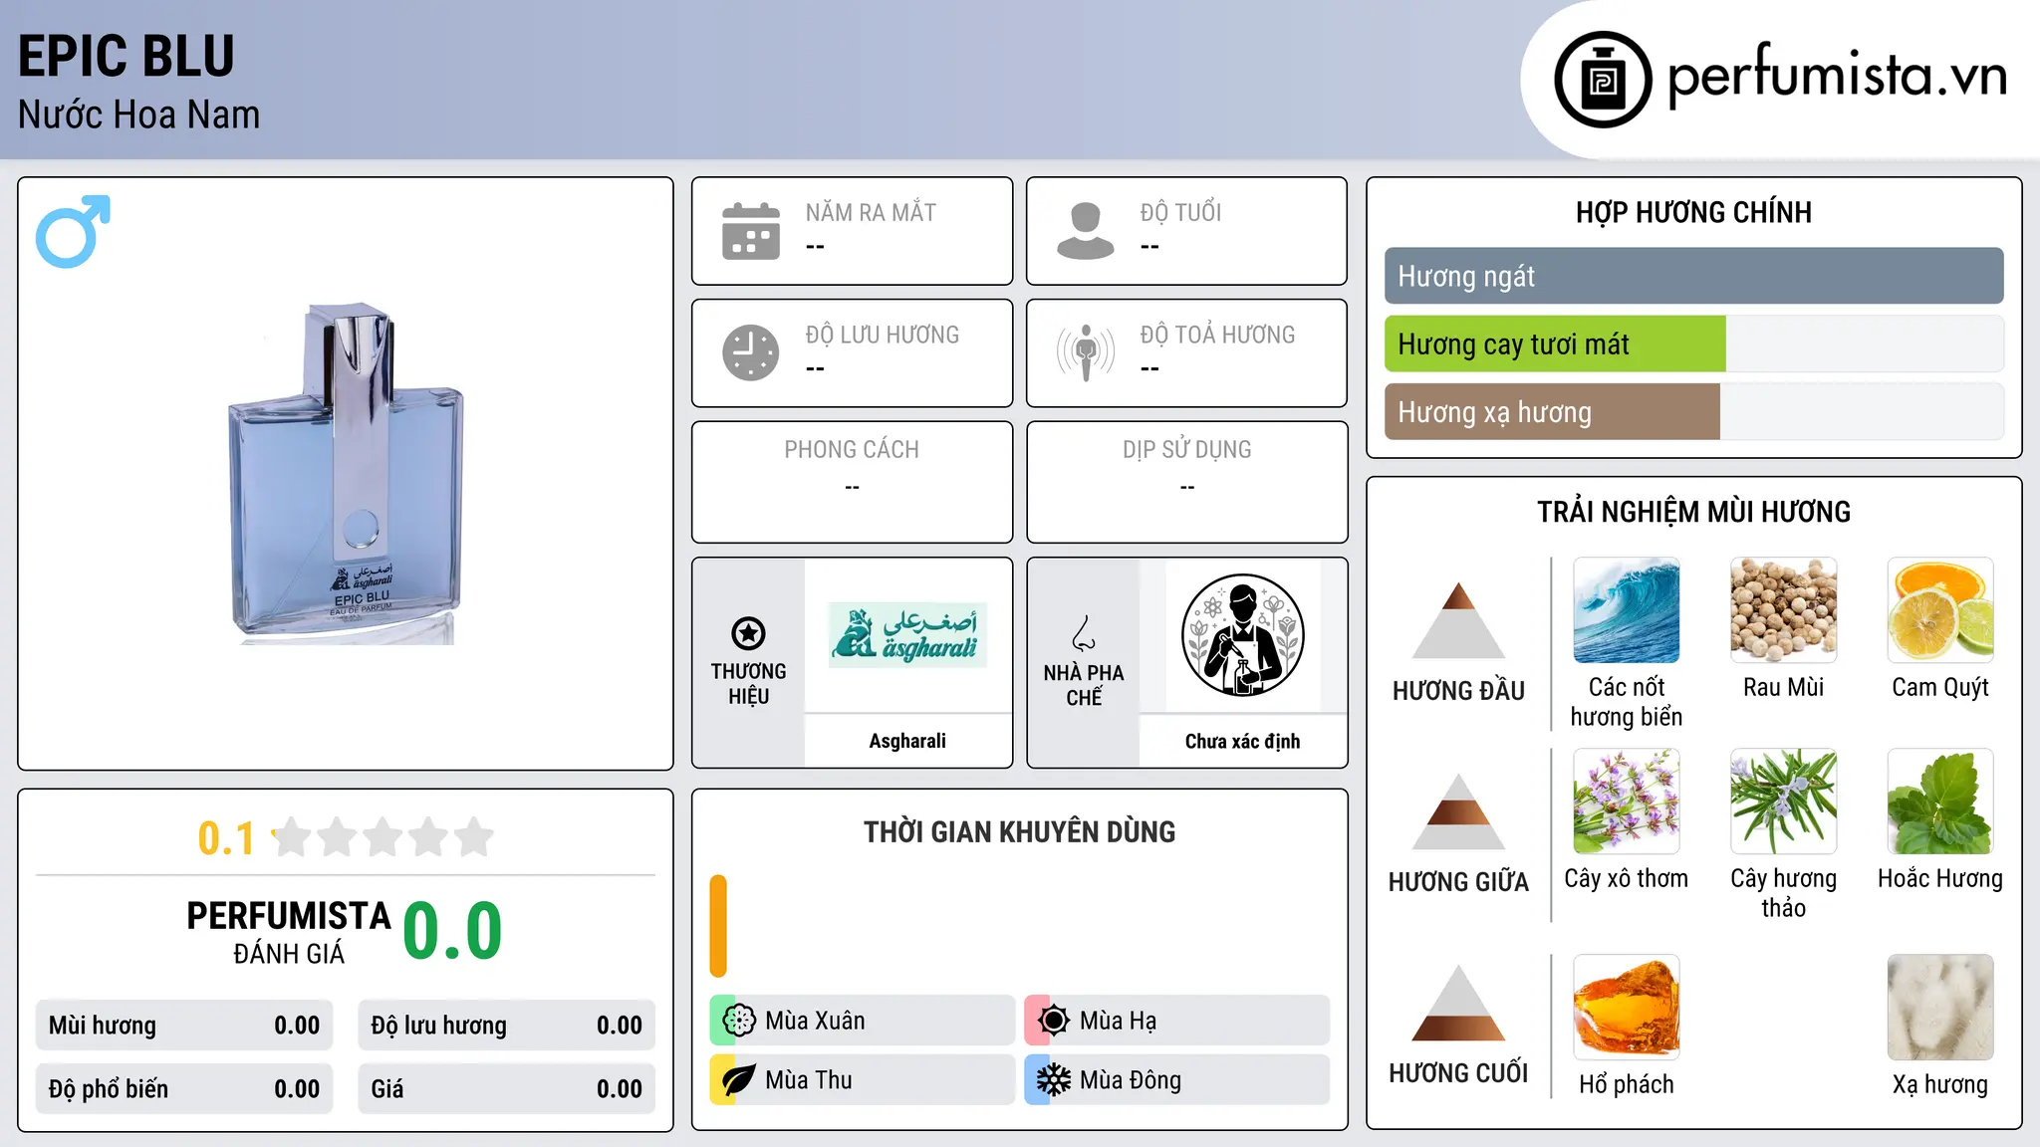
Task: Click the Các nốt hương biển label
Action: [1627, 702]
